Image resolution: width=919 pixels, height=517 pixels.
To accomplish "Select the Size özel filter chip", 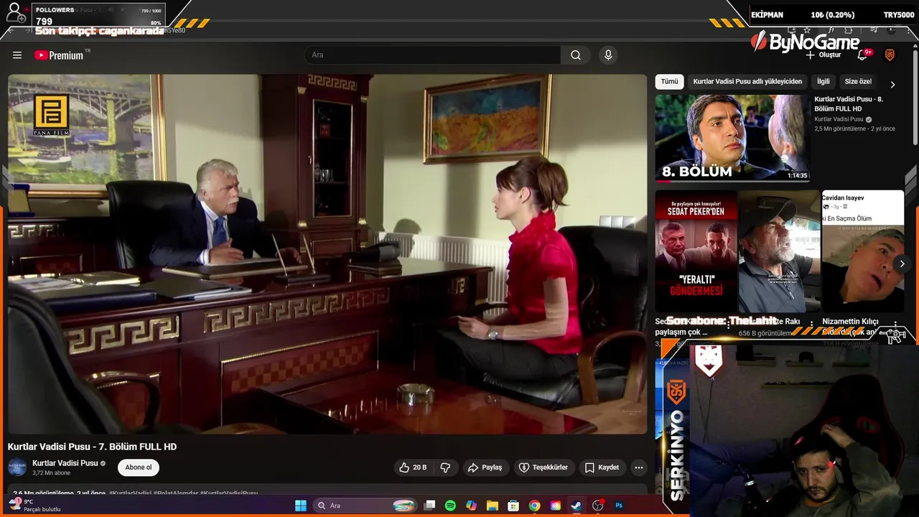I will pyautogui.click(x=858, y=82).
